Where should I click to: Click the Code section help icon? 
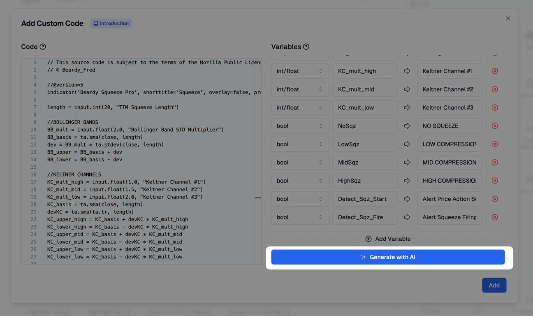tap(43, 47)
